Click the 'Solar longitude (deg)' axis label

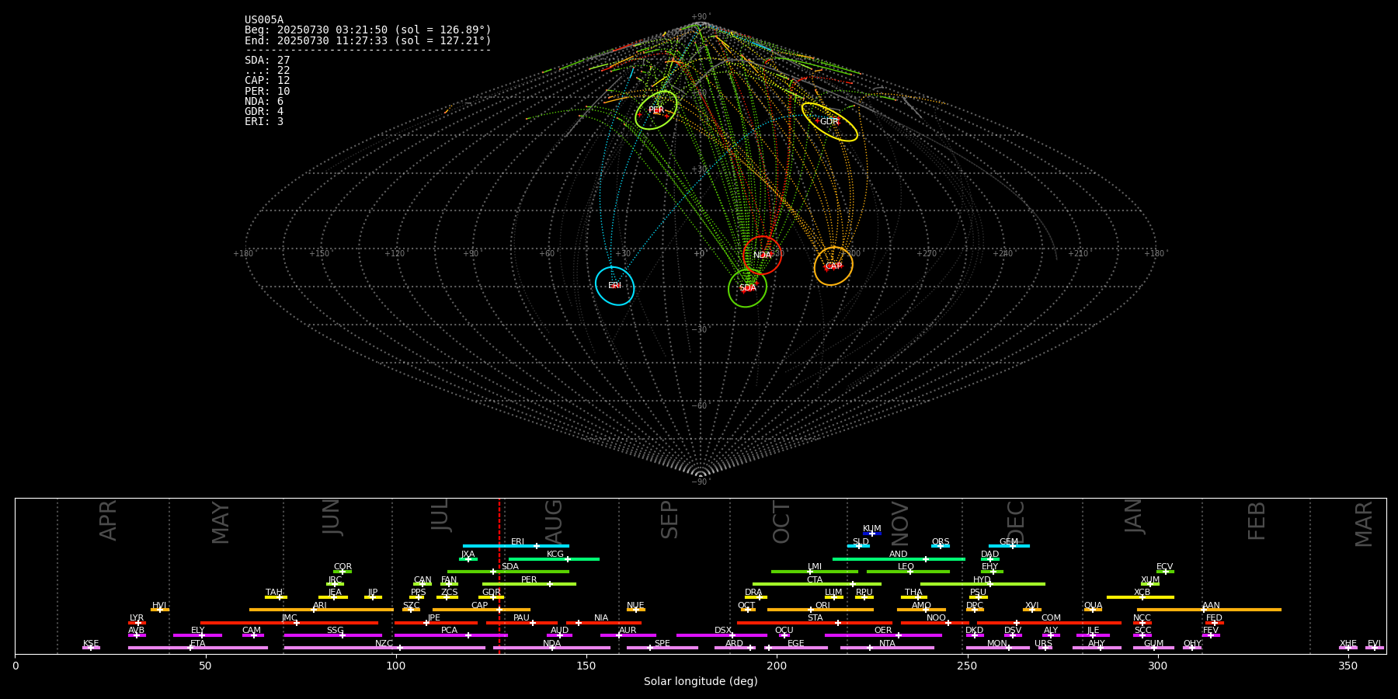point(701,682)
